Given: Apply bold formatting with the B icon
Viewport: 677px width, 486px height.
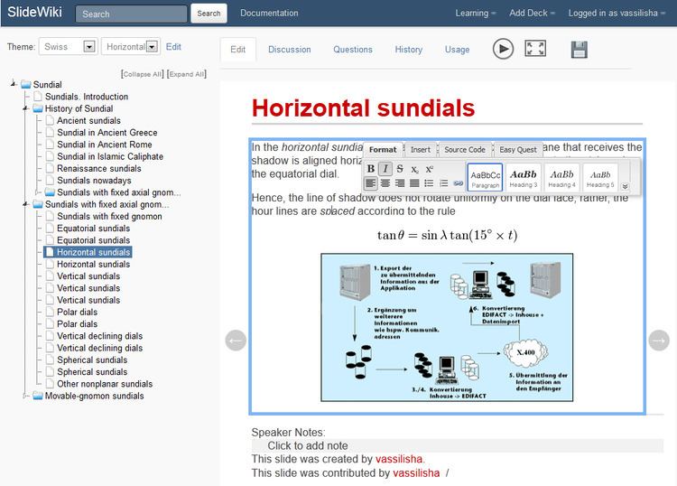Looking at the screenshot, I should [x=371, y=169].
